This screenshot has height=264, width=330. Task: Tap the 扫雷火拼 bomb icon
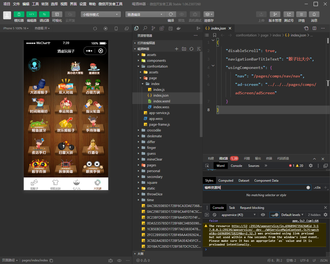(66, 147)
